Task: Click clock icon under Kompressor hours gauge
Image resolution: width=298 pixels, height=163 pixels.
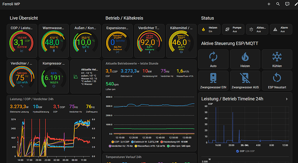Action: tap(54, 86)
